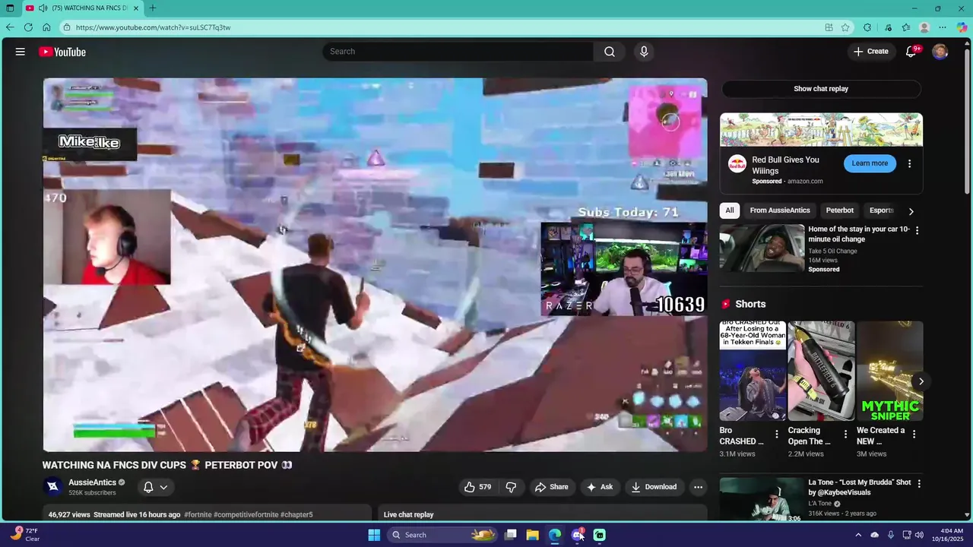This screenshot has height=547, width=973.
Task: Click on the video player to pause
Action: pyautogui.click(x=375, y=264)
